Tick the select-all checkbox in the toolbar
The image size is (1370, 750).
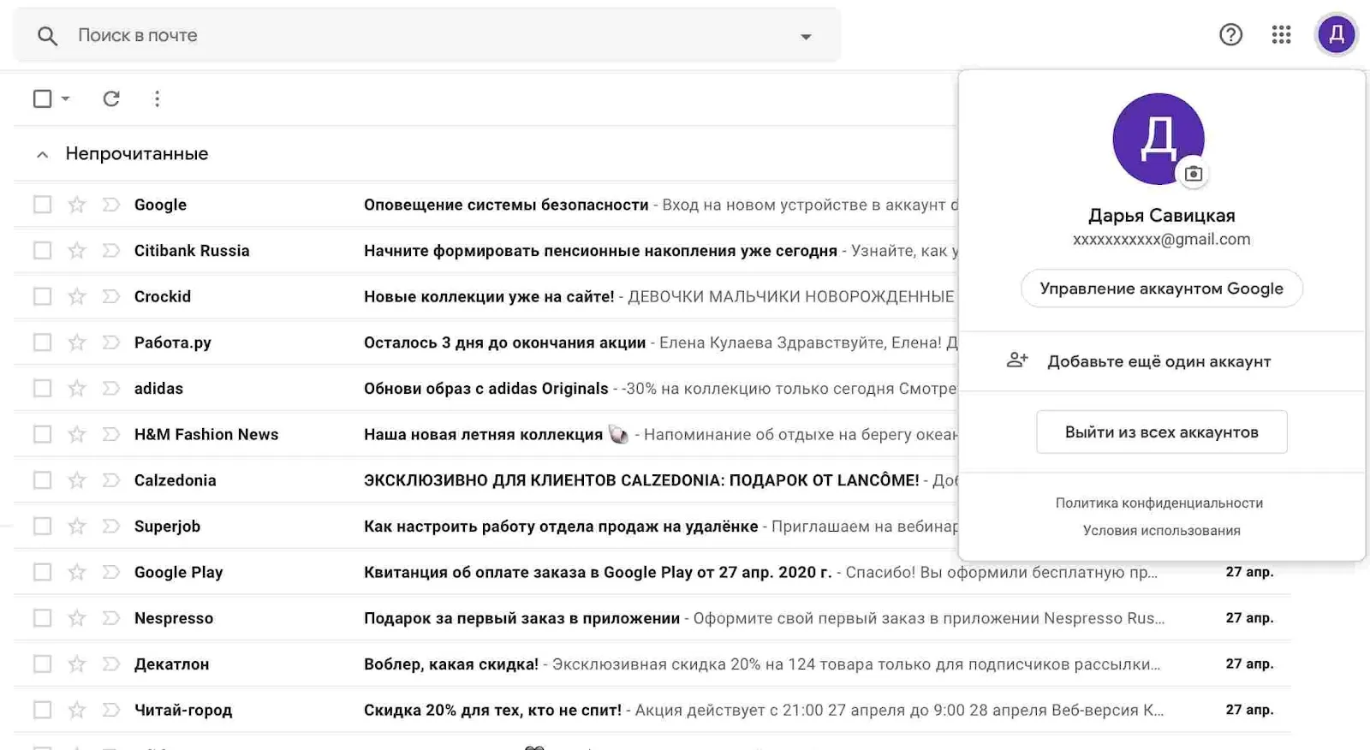coord(42,98)
